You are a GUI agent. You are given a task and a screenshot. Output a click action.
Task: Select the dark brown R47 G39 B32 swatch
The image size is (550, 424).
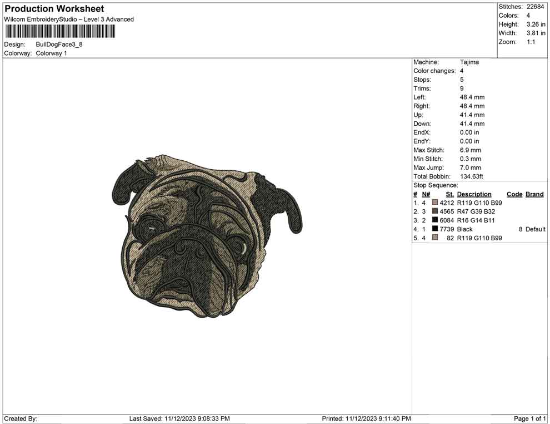tap(435, 212)
